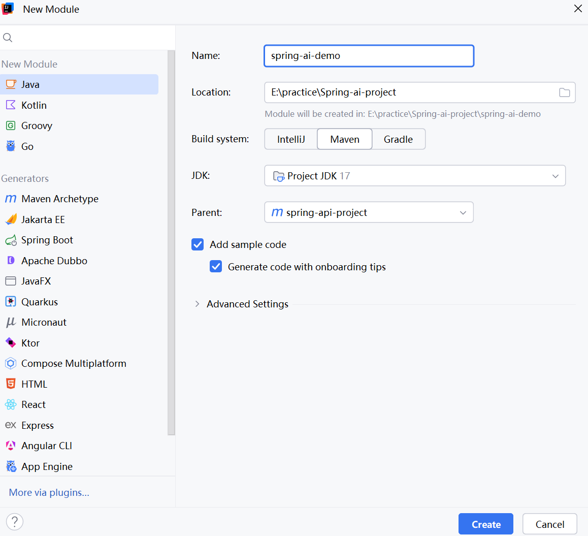
Task: Select the App Engine generator
Action: tap(79, 466)
